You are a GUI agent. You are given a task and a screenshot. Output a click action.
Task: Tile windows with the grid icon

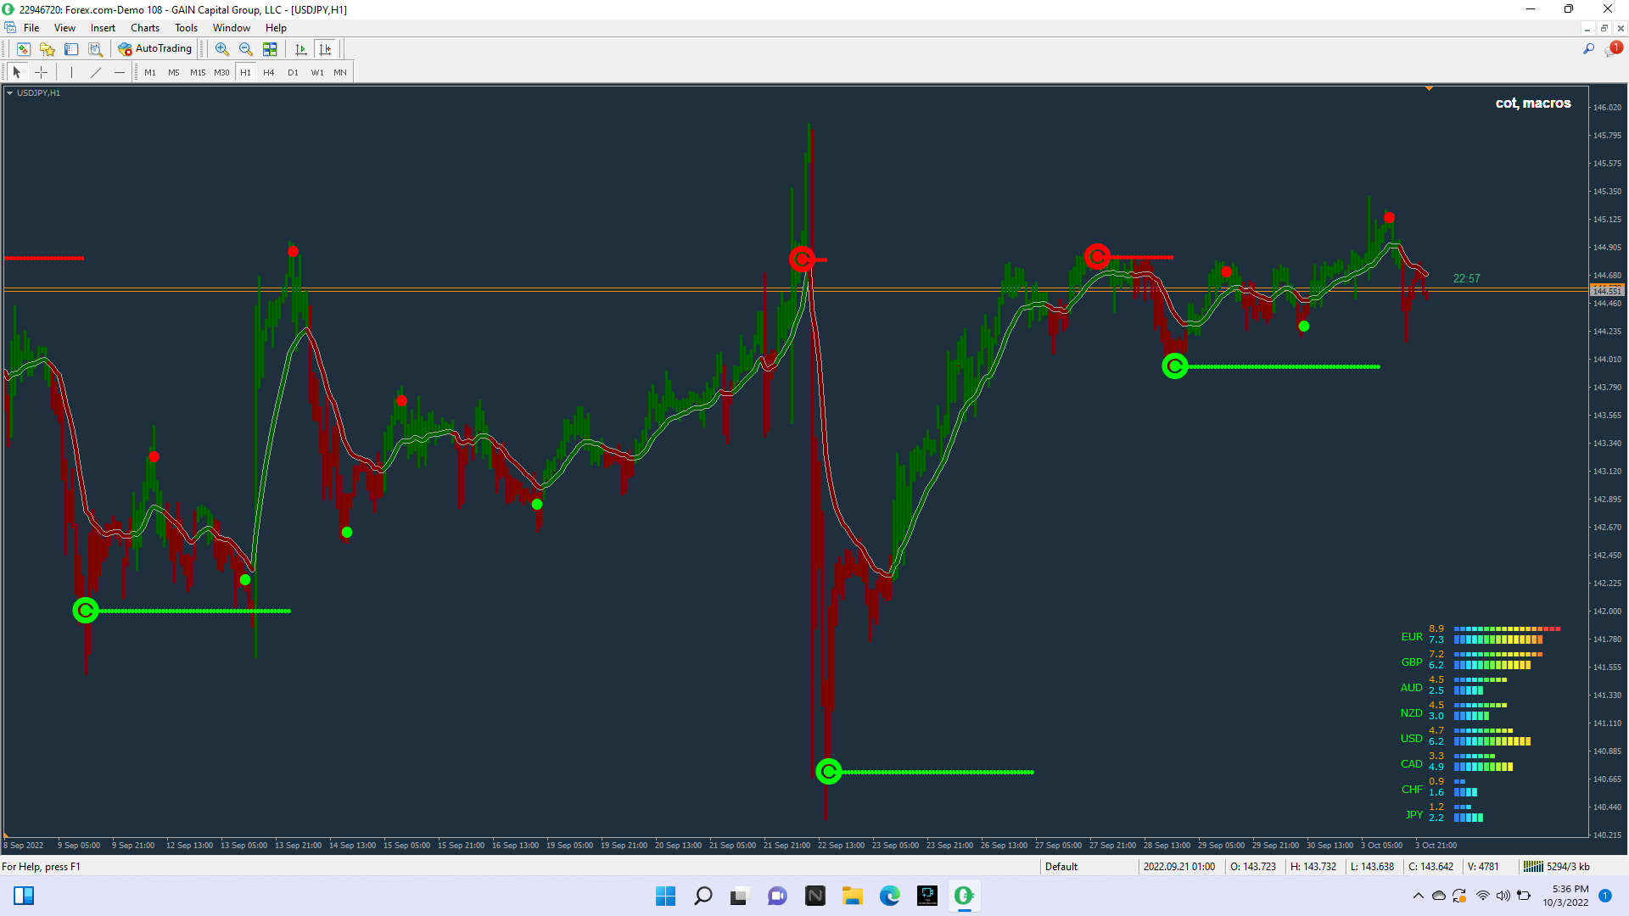click(x=270, y=49)
